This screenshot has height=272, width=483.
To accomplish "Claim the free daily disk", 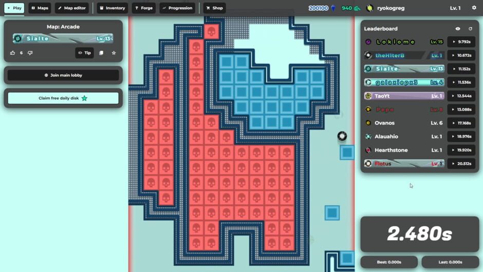I will 63,98.
